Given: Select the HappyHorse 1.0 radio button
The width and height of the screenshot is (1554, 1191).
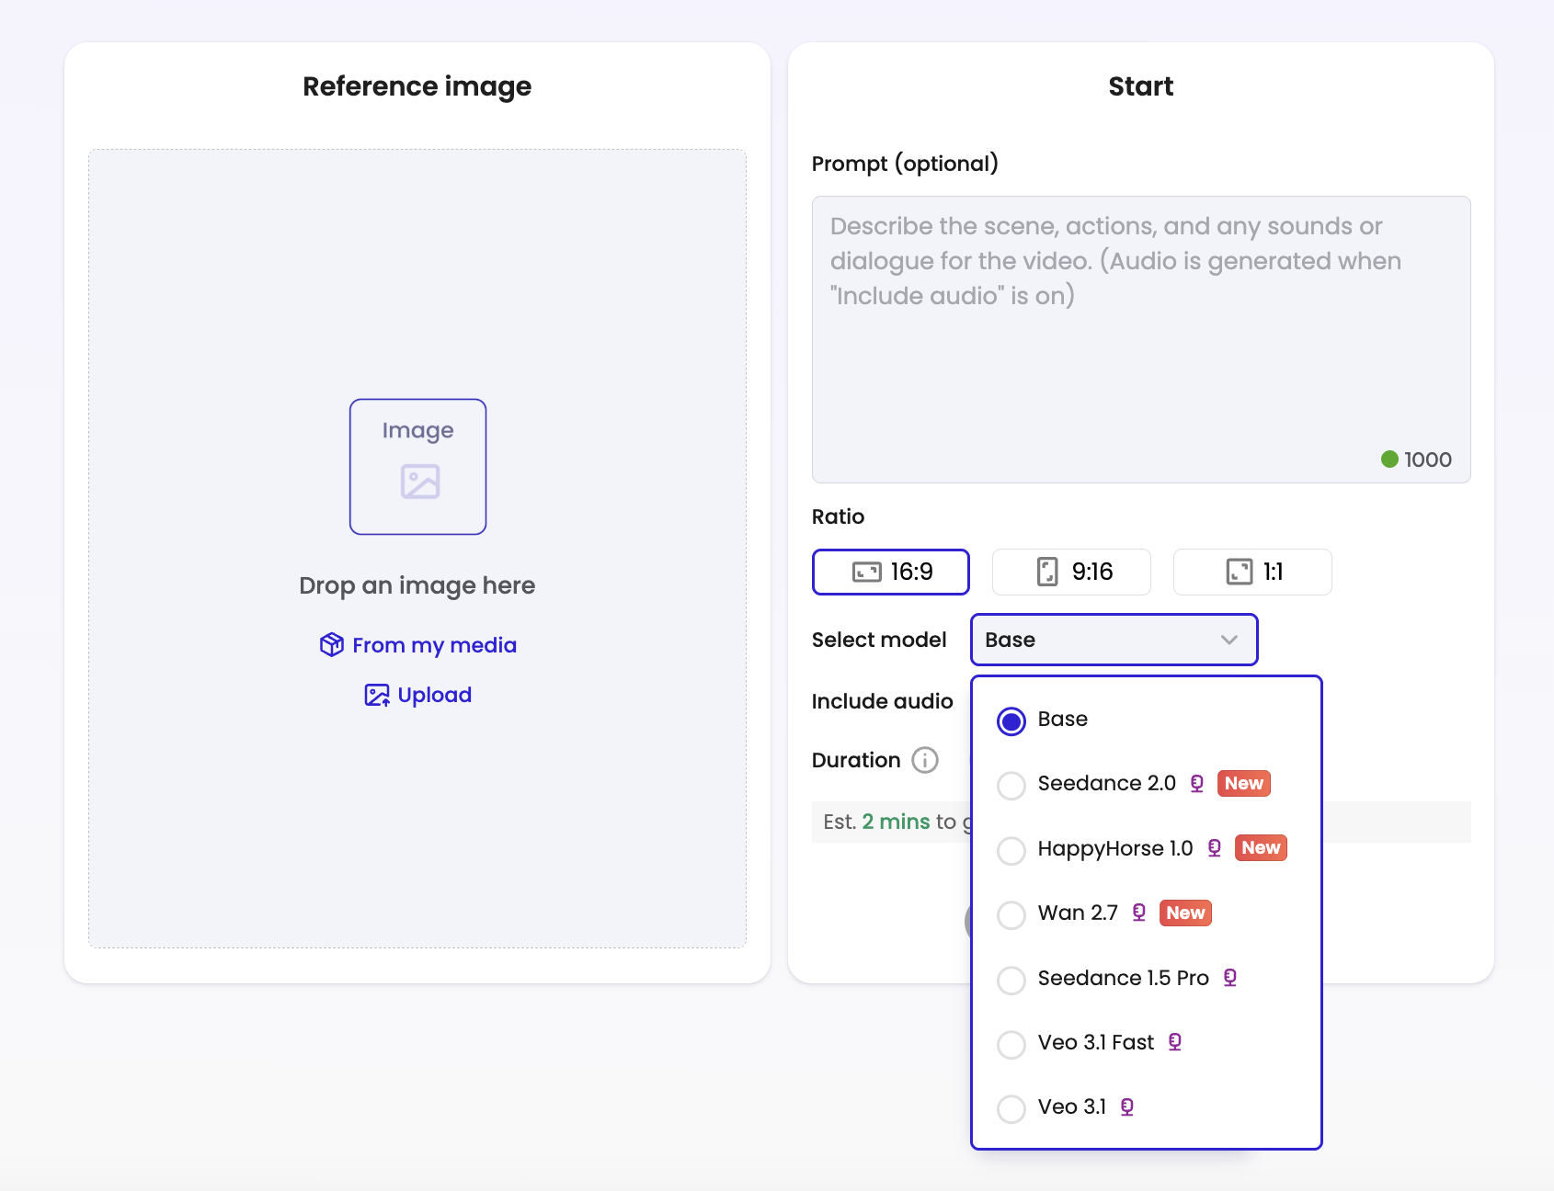Looking at the screenshot, I should tap(1011, 851).
